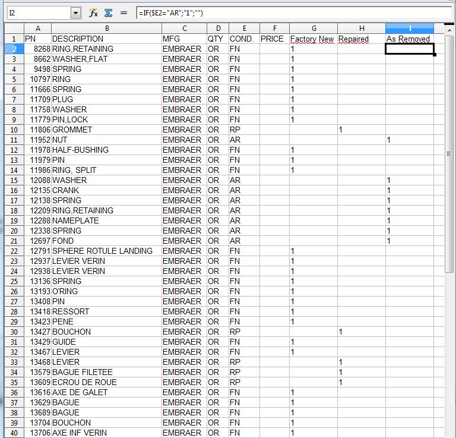Click the formula input line
The image size is (456, 438).
[x=294, y=13]
